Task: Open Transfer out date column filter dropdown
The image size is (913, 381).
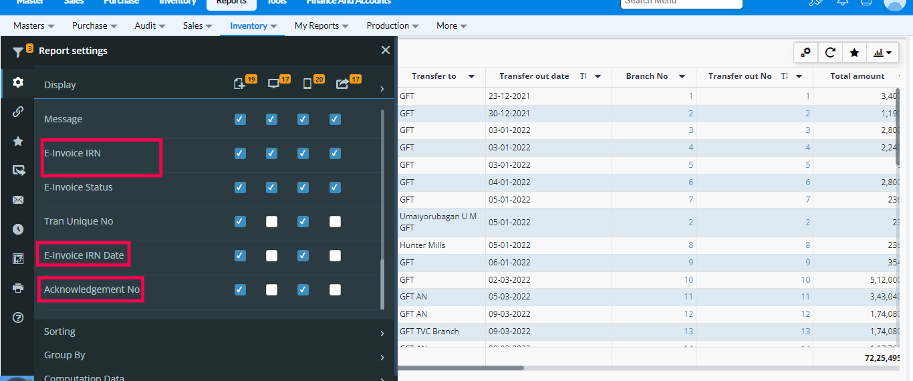Action: click(x=598, y=76)
